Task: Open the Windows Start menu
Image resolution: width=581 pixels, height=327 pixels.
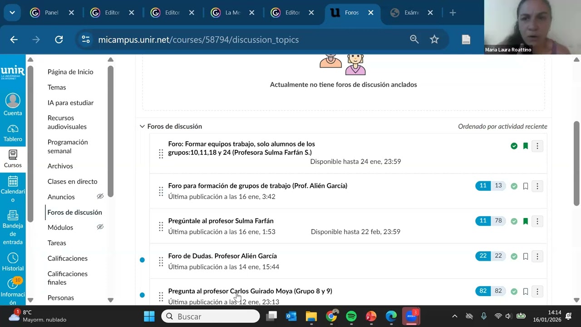Action: pyautogui.click(x=149, y=316)
